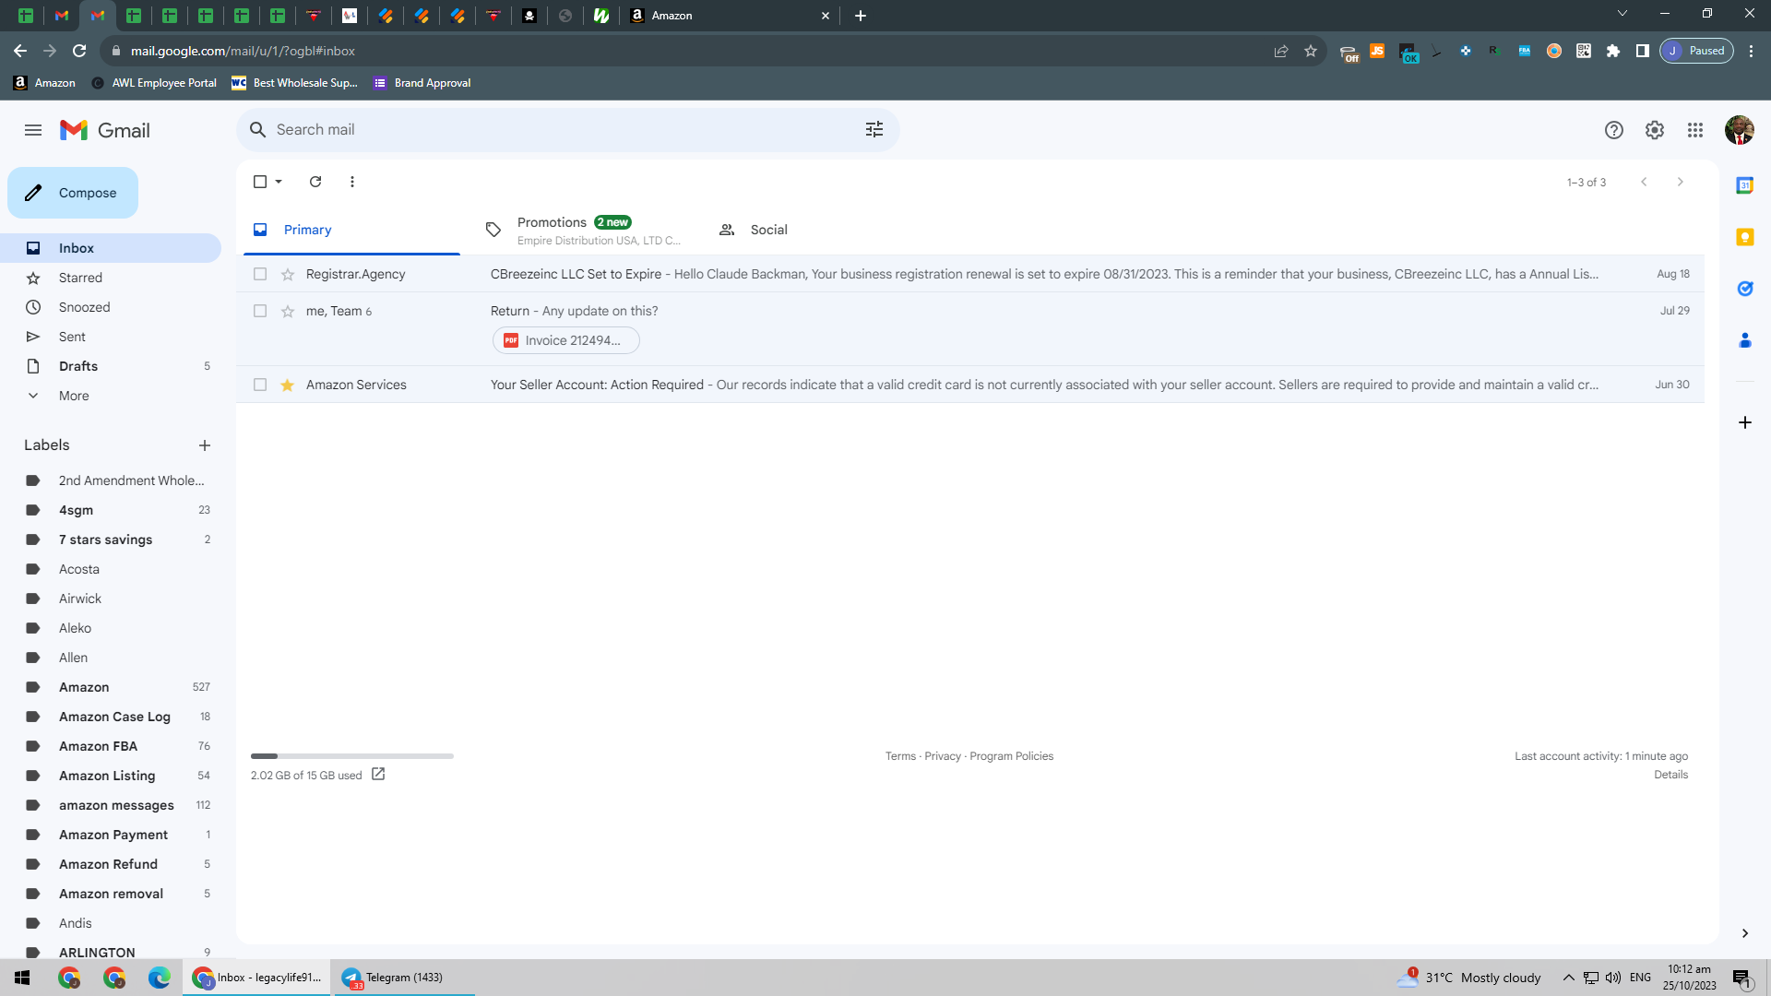This screenshot has height=996, width=1771.
Task: Open the Google apps grid
Action: tap(1695, 130)
